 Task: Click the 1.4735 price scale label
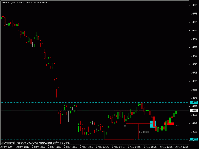point(194,47)
